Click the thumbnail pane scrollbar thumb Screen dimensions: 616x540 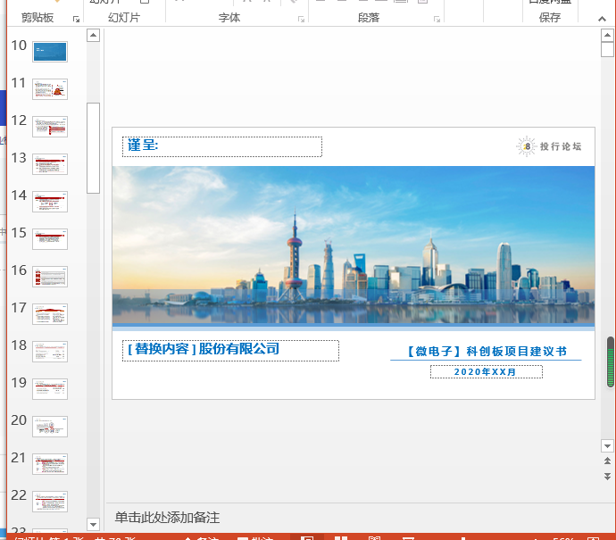93,148
